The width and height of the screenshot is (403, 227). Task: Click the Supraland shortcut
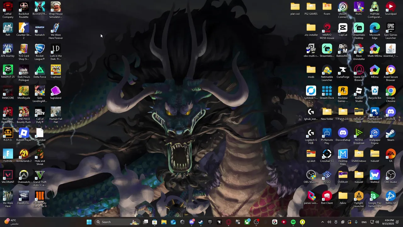coord(56,93)
